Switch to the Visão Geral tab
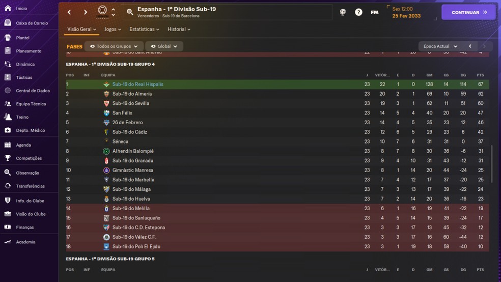The width and height of the screenshot is (501, 282). pos(81,30)
